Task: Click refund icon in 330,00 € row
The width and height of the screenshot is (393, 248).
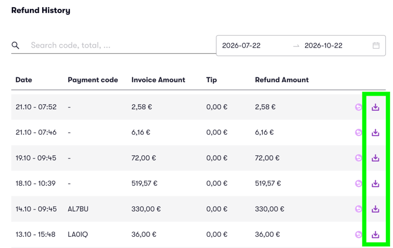Action: [358, 209]
